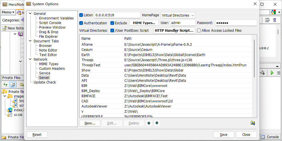
Task: Collapse the General tree node
Action: click(x=30, y=14)
